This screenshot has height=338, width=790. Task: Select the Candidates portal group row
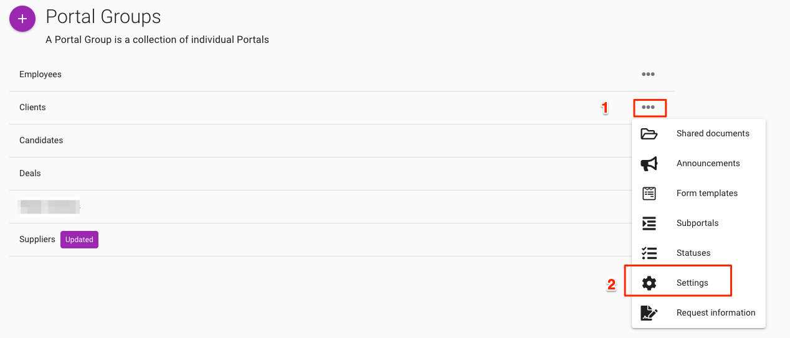[x=41, y=141]
